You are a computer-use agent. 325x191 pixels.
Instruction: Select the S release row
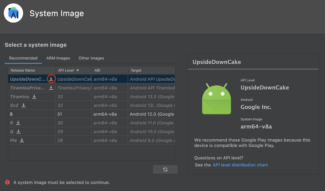[91, 114]
